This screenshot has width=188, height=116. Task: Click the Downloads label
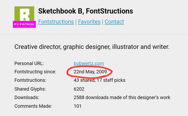[27, 97]
